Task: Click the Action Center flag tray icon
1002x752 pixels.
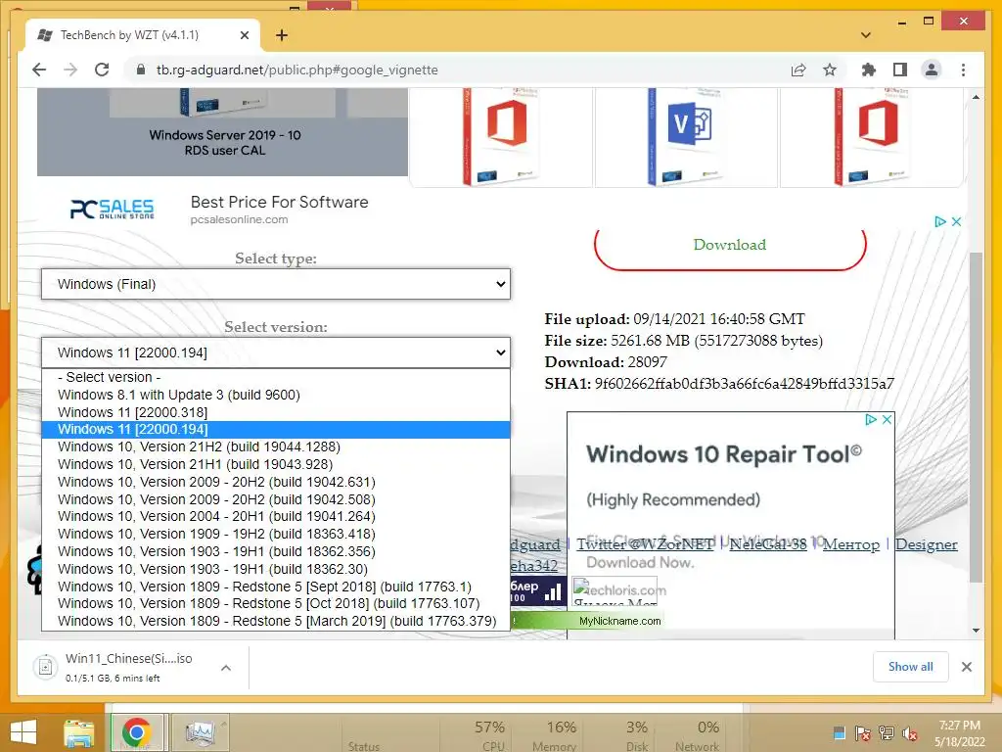Action: click(x=862, y=732)
